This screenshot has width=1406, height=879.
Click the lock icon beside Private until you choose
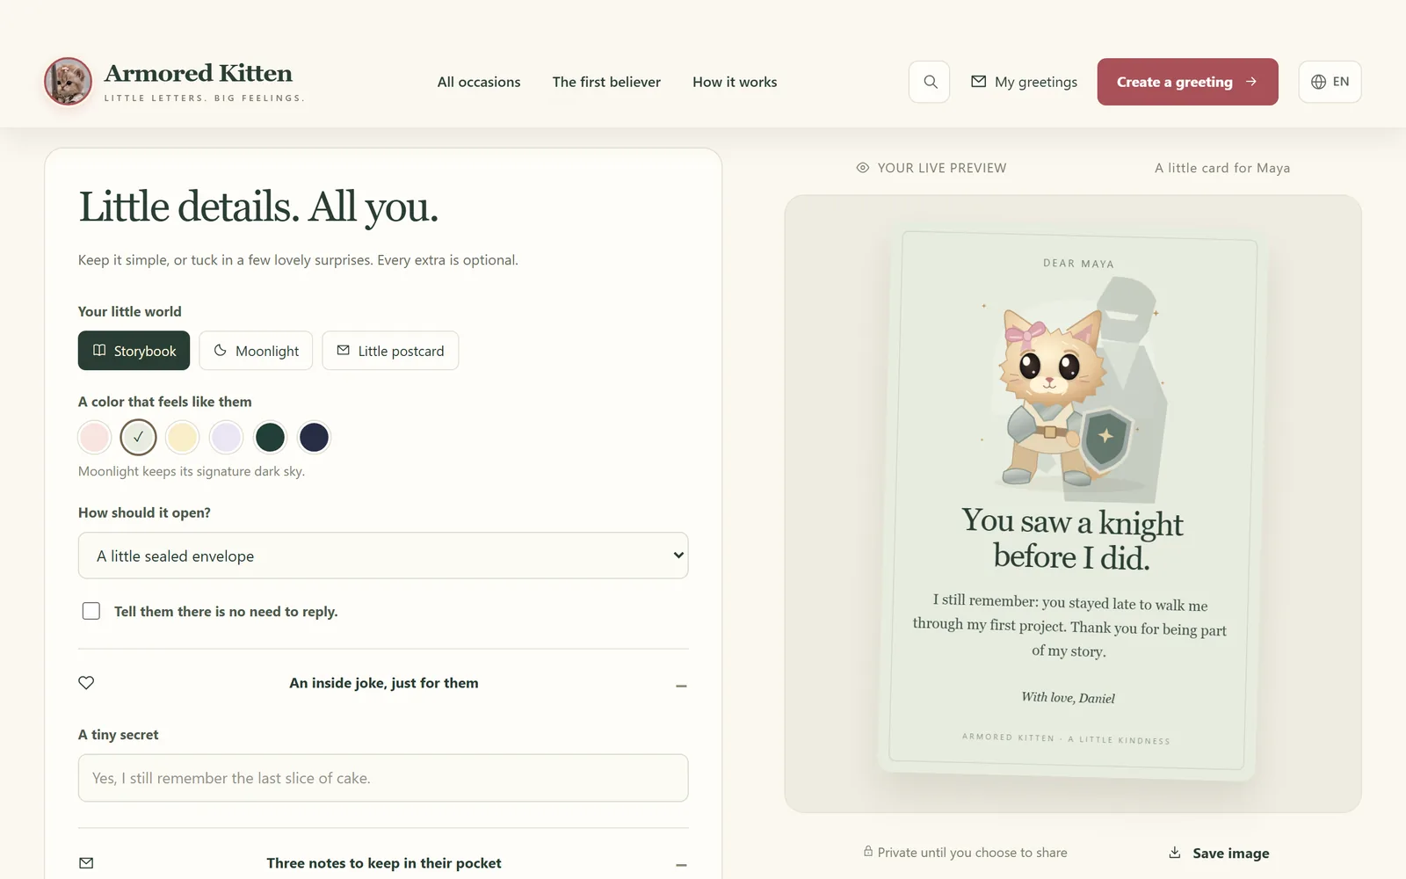pos(868,852)
